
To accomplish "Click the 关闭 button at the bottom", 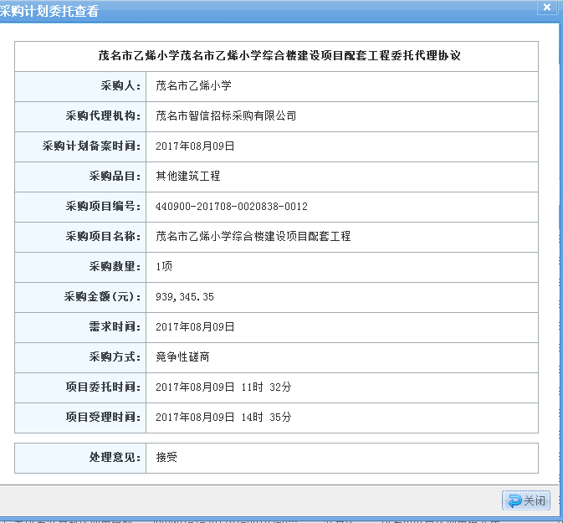I will 526,500.
